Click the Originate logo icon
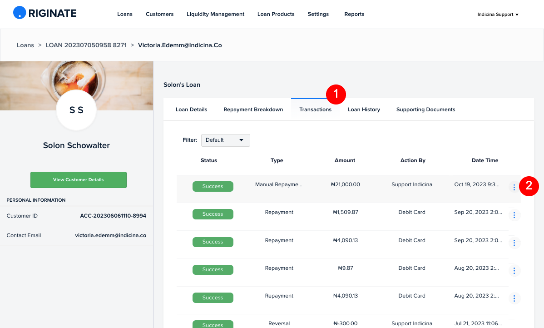 (20, 13)
